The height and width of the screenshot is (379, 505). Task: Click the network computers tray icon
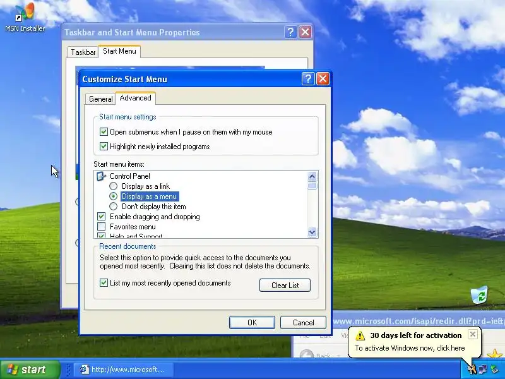click(x=483, y=370)
